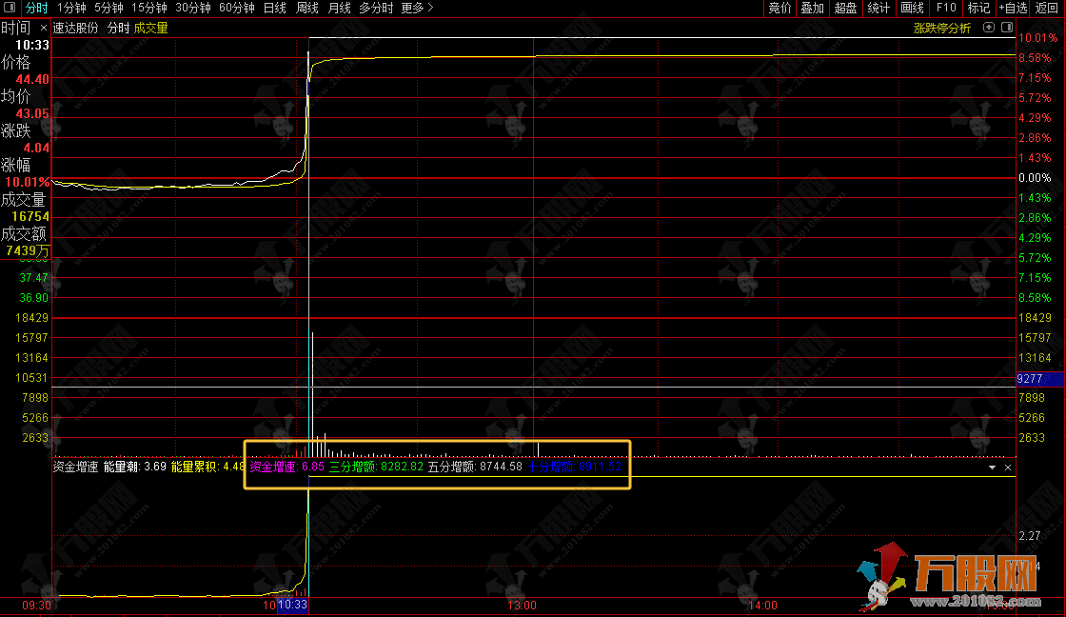The height and width of the screenshot is (617, 1066).
Task: Open the 资金增速 indicator dropdown arrow
Action: tap(992, 468)
